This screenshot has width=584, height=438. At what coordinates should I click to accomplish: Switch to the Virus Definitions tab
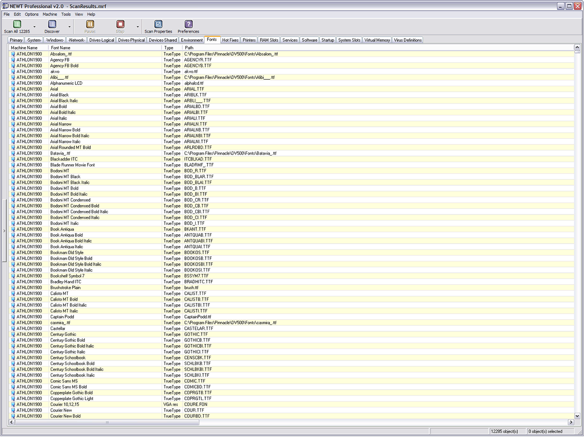407,40
